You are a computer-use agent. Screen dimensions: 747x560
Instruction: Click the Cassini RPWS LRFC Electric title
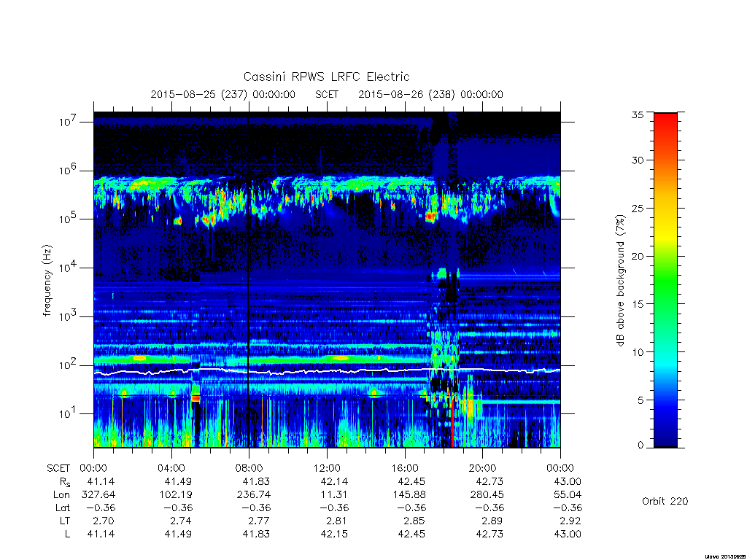pyautogui.click(x=326, y=77)
